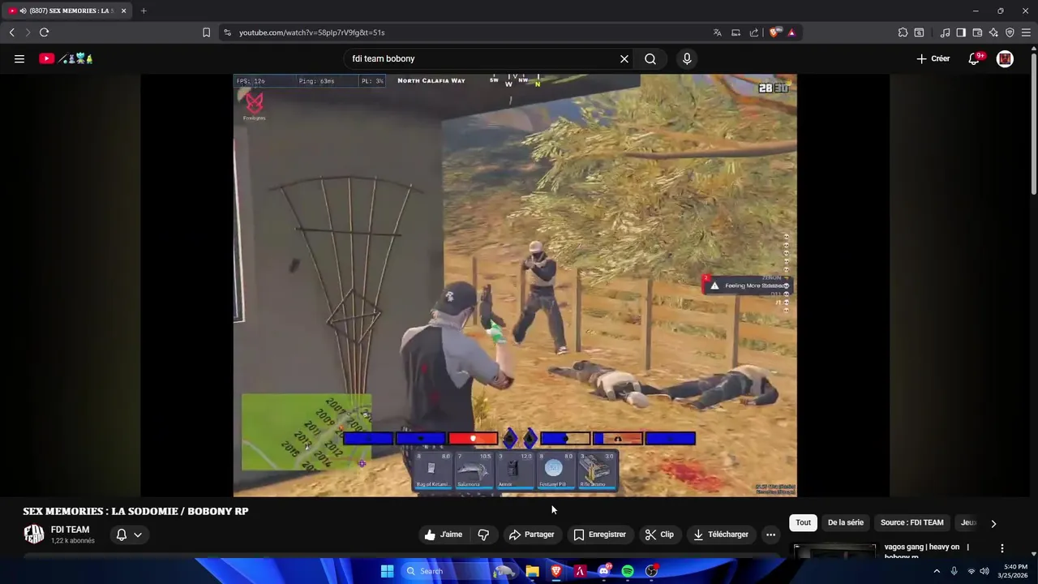
Task: Click the browser back arrow
Action: click(11, 32)
